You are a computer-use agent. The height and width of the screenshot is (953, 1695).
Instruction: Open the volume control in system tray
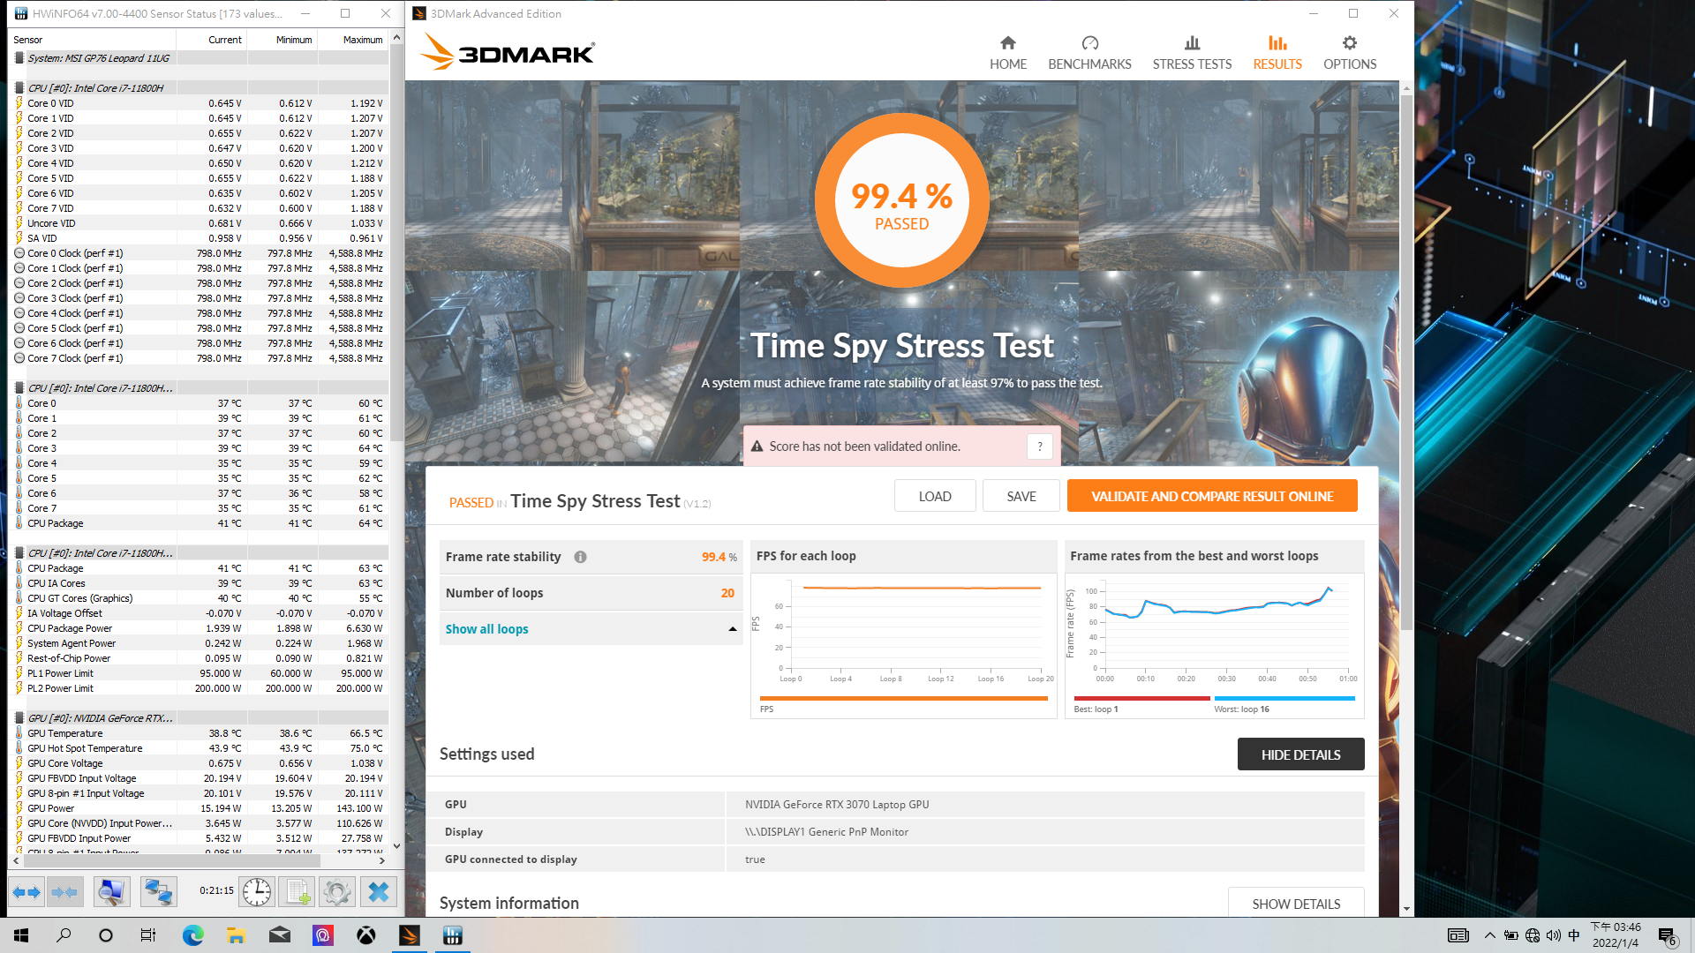[x=1553, y=935]
